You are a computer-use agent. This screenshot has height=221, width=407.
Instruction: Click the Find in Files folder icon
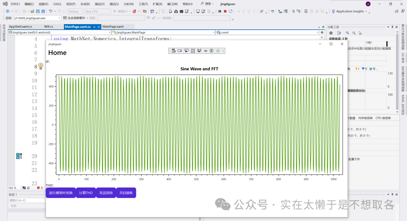point(145,11)
